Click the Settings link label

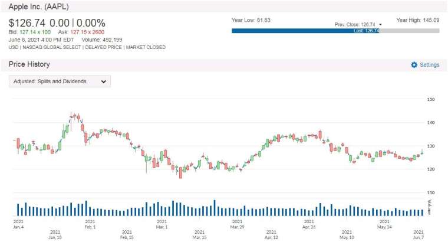pos(429,65)
